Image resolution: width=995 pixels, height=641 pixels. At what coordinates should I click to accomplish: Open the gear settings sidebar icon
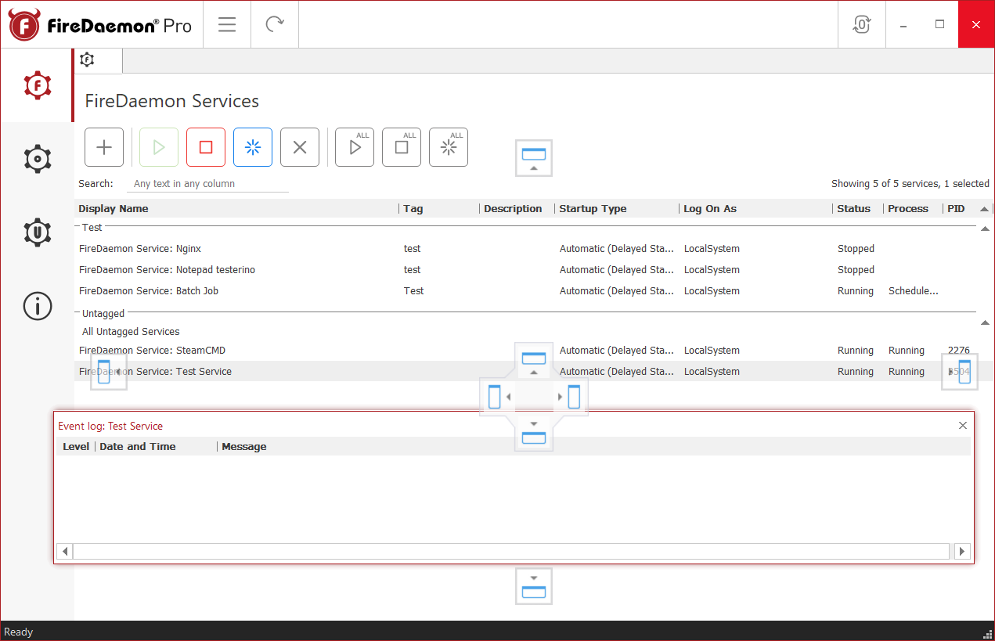click(x=37, y=159)
